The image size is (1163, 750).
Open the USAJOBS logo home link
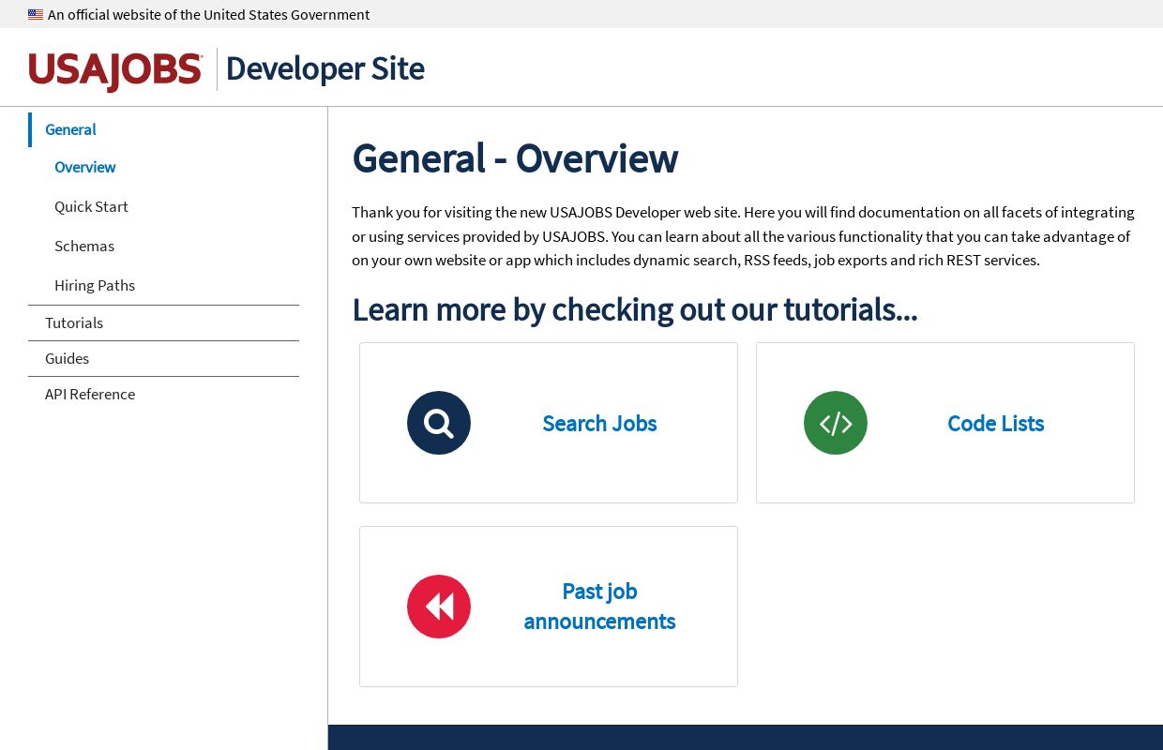115,70
